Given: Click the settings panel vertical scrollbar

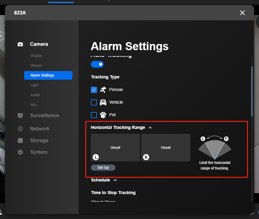Looking at the screenshot, I should click(252, 91).
